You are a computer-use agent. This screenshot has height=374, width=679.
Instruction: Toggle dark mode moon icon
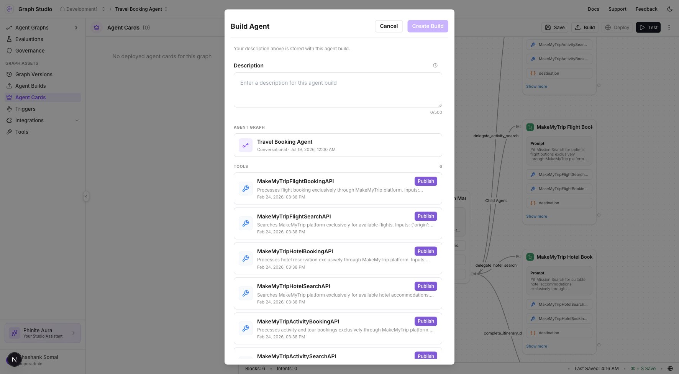pyautogui.click(x=670, y=9)
